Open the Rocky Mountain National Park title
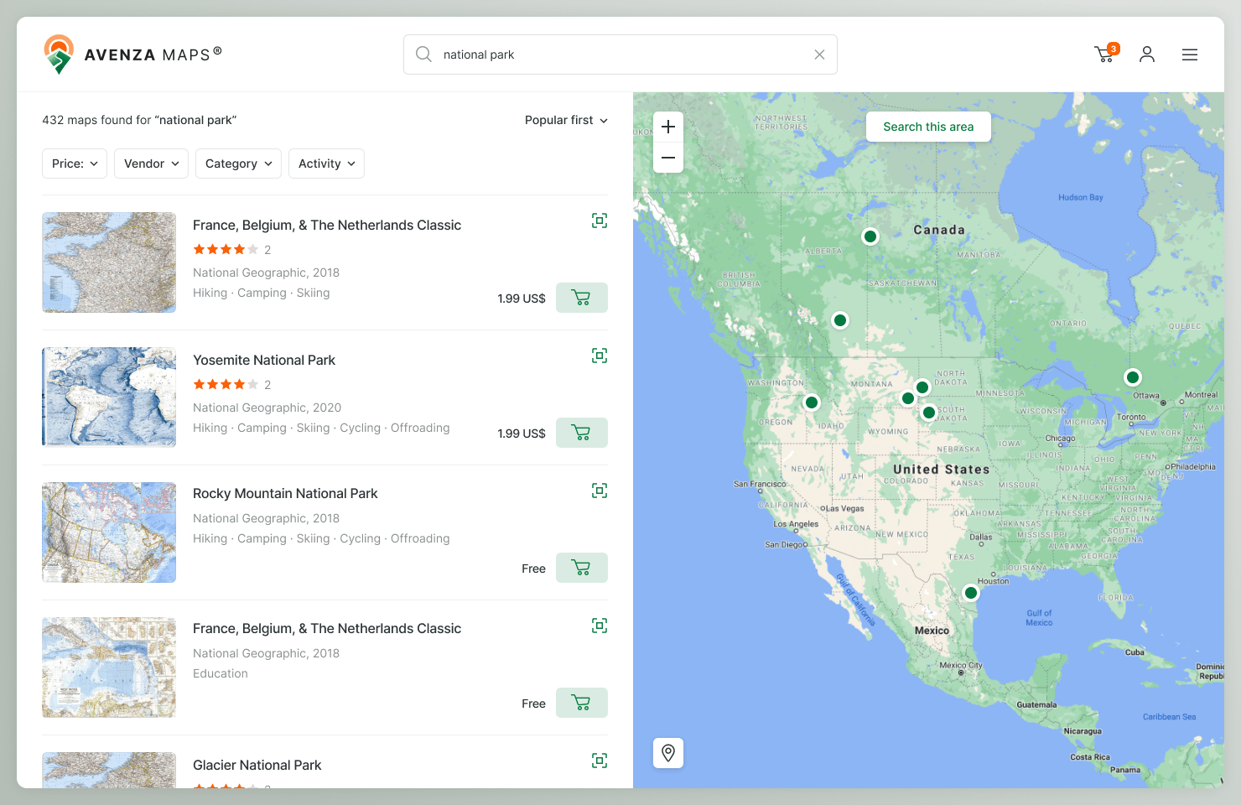1241x805 pixels. click(285, 493)
